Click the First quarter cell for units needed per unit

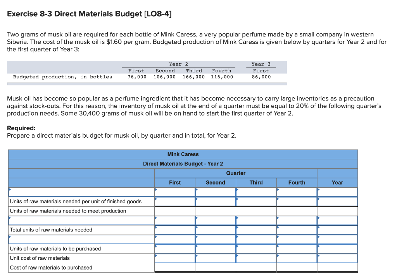coord(175,201)
